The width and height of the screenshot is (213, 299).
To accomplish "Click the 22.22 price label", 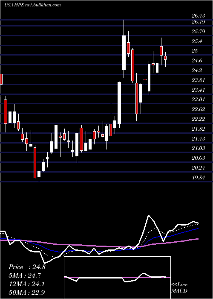I will (x=199, y=119).
